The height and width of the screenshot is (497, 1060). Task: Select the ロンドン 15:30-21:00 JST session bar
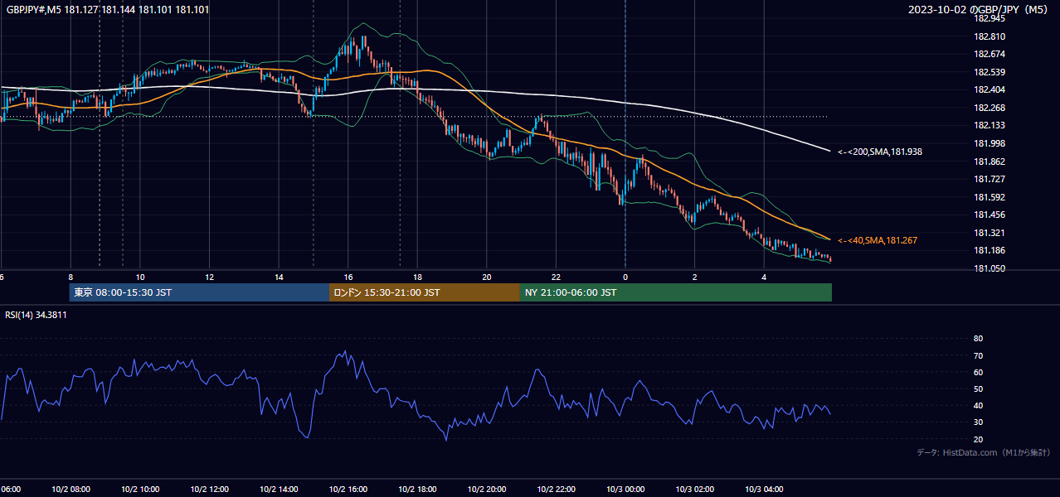(x=425, y=292)
